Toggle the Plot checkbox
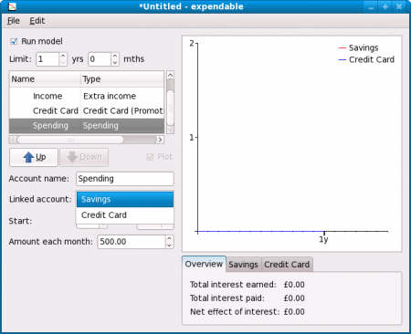The width and height of the screenshot is (411, 334). [x=150, y=157]
